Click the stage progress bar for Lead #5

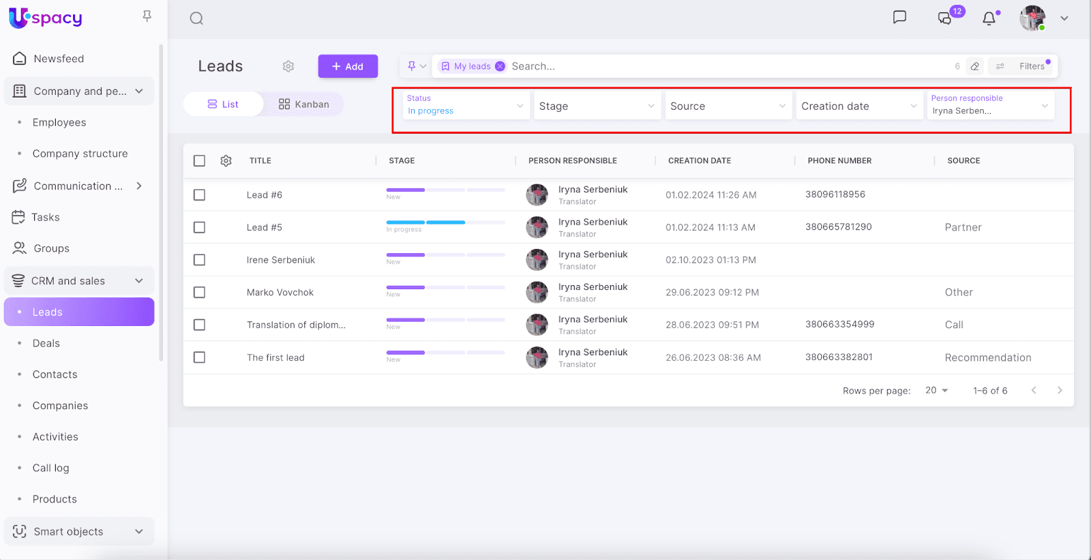(x=445, y=222)
